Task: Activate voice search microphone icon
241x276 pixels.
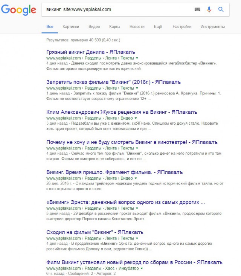Action: [209, 9]
